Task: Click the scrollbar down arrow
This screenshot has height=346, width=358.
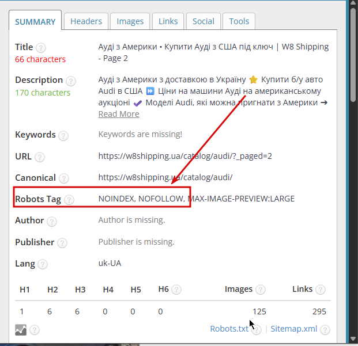Action: point(353,339)
